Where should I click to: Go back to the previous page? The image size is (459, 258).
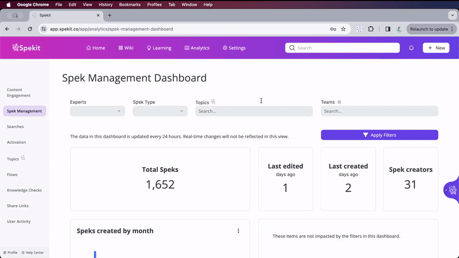(7, 29)
